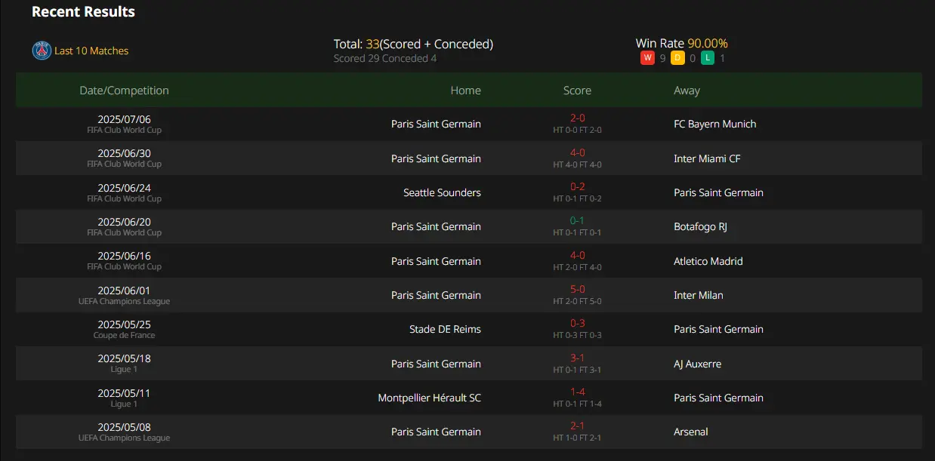Open Stade DE Reims team link
This screenshot has height=461, width=935.
coord(445,329)
